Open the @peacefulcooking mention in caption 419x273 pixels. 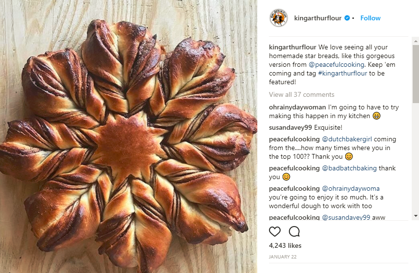click(334, 64)
